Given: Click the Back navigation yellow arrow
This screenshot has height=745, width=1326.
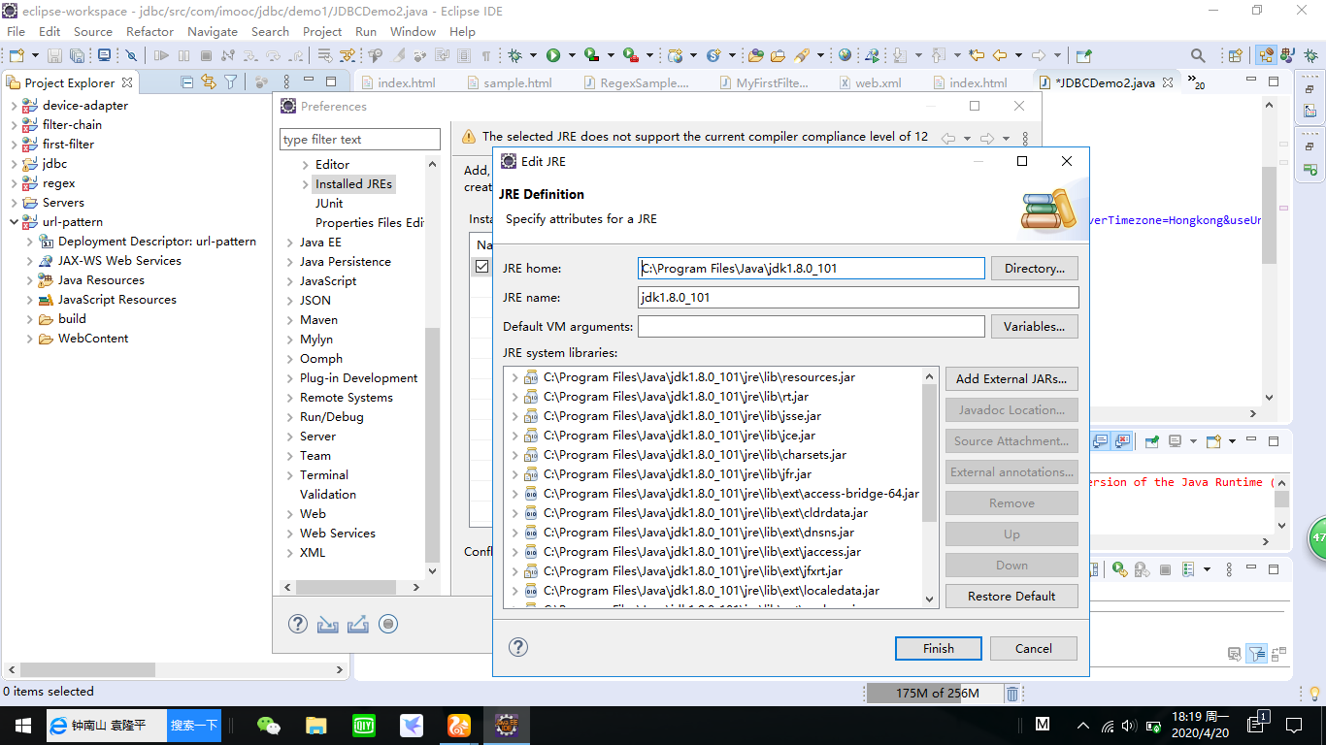Looking at the screenshot, I should (999, 55).
